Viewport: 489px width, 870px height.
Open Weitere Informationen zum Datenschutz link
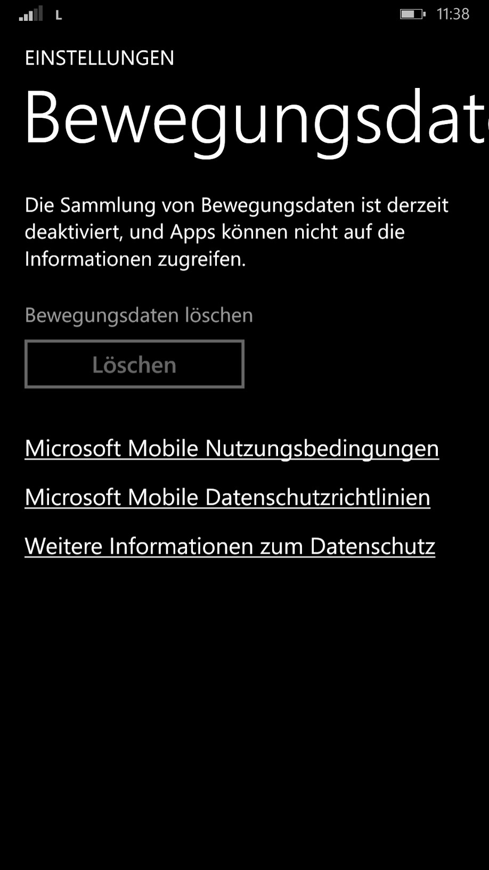pos(230,546)
